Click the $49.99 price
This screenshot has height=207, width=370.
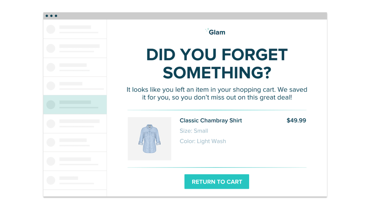[x=296, y=121]
